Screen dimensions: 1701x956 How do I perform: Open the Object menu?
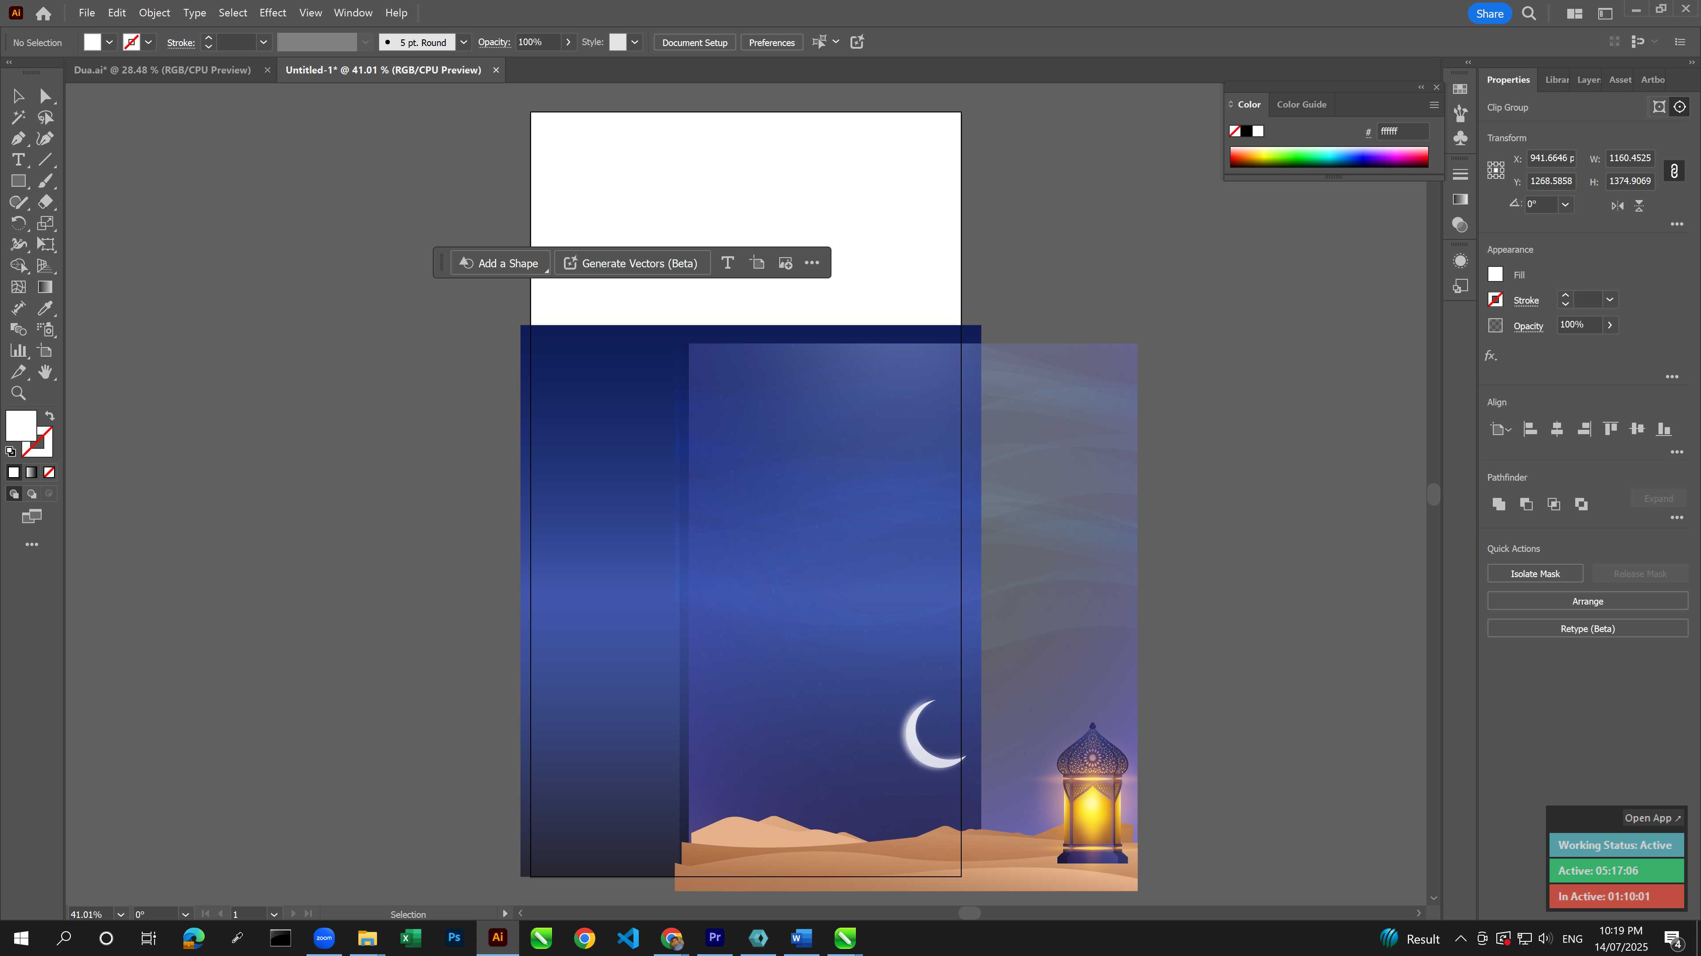154,12
